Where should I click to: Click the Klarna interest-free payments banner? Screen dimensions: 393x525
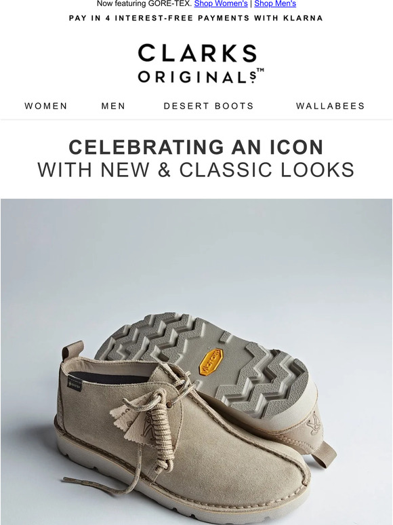(x=196, y=18)
